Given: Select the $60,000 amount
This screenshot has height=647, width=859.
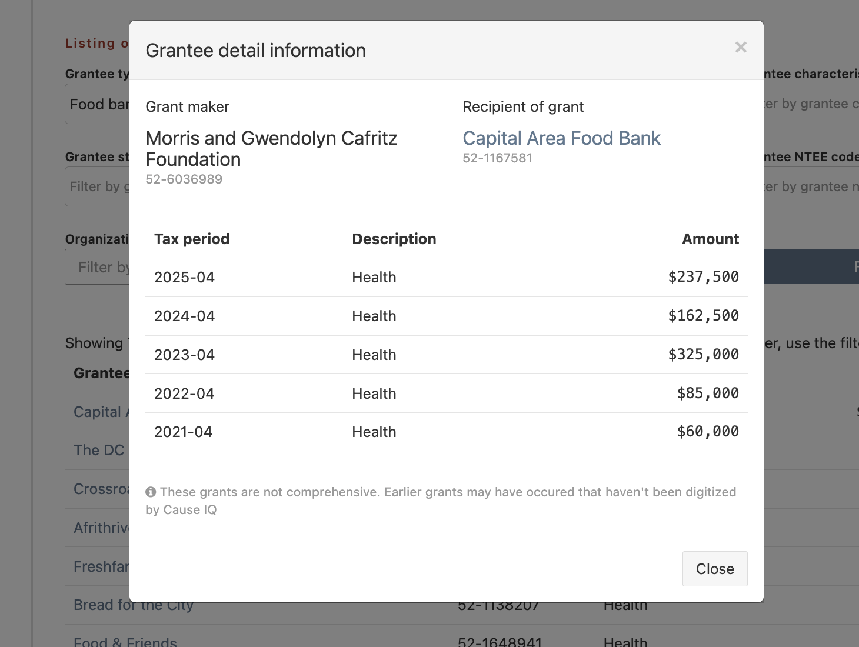Looking at the screenshot, I should tap(708, 431).
